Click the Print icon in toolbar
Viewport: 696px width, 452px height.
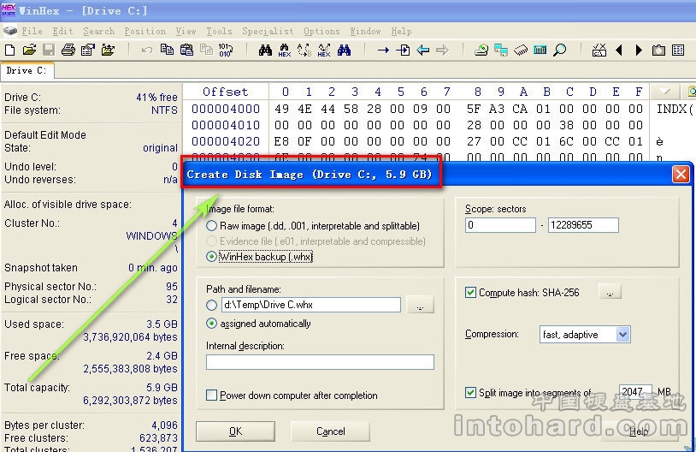[68, 50]
